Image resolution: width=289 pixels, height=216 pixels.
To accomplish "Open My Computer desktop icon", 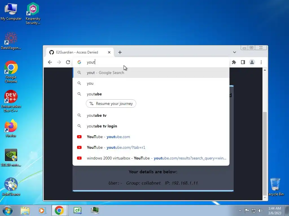I will 11,12.
